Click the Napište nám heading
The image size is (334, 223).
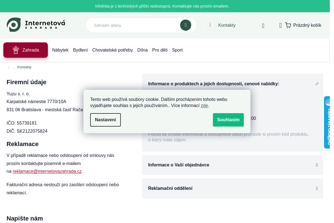[x=25, y=219]
